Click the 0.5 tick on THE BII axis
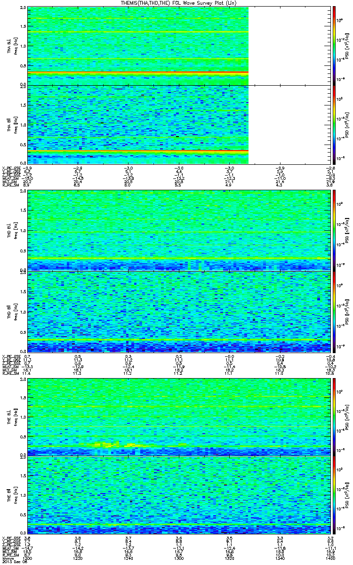This screenshot has height=565, width=353. 23,514
